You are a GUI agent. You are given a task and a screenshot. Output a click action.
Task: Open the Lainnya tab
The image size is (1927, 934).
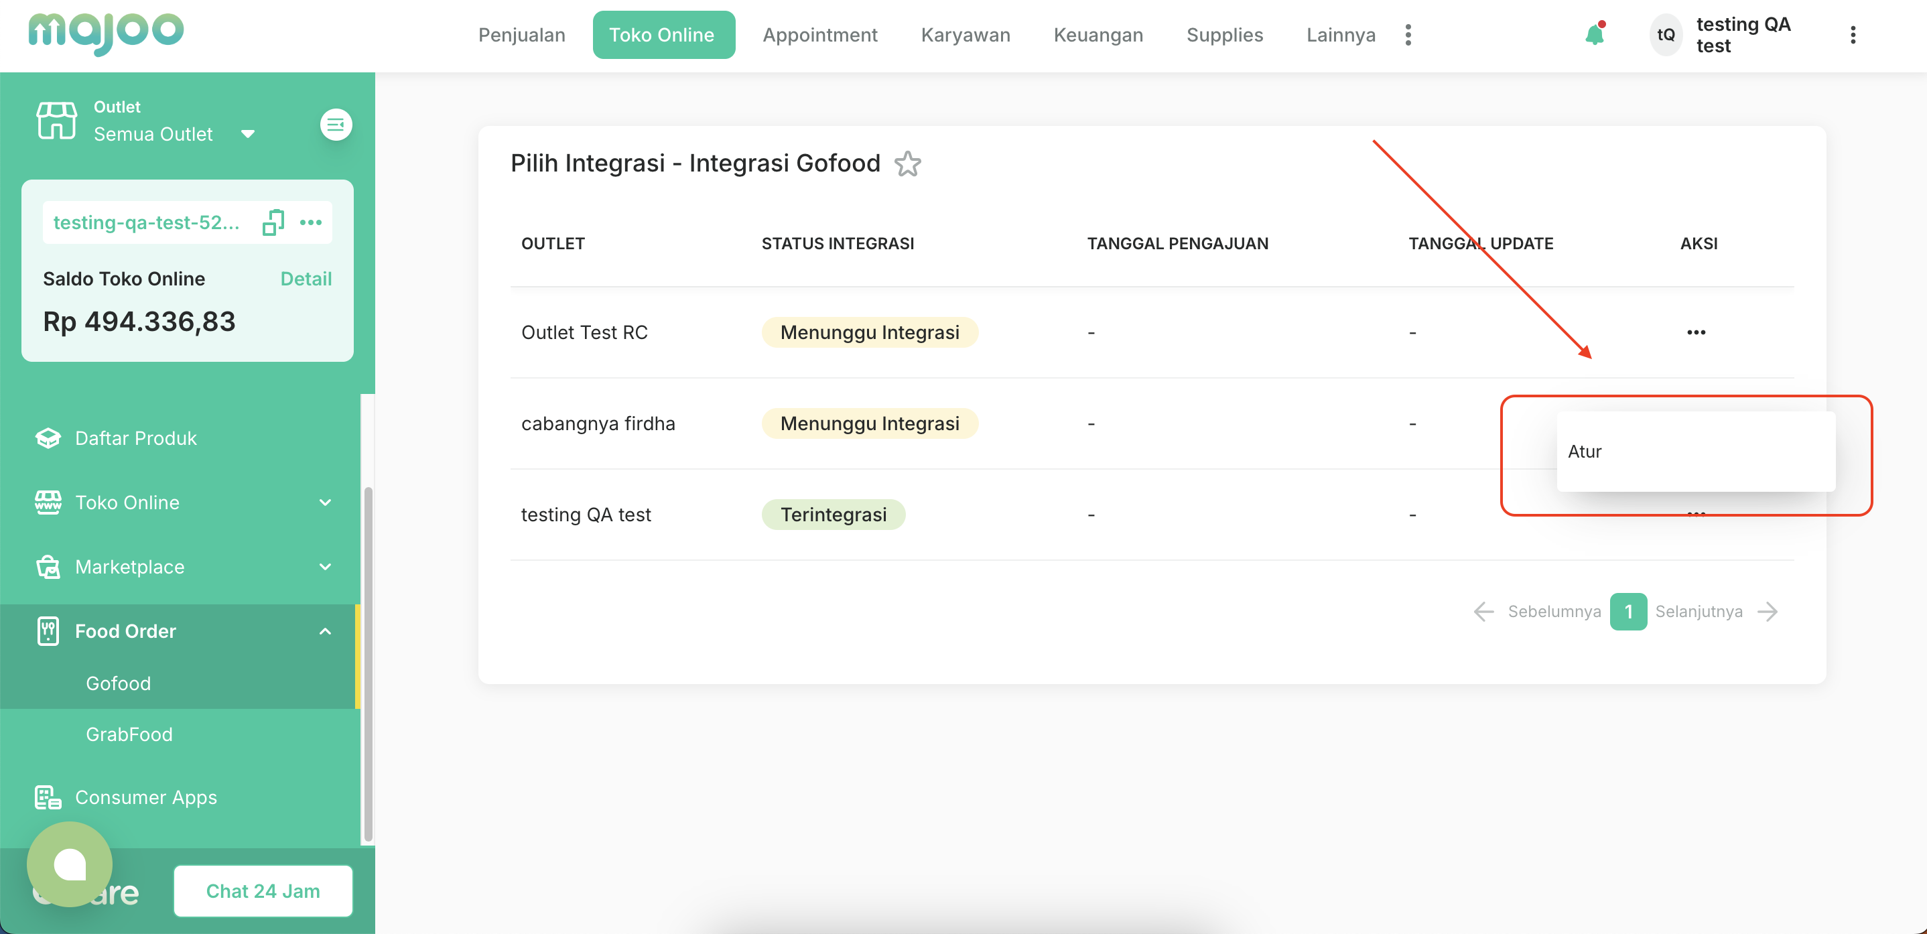tap(1341, 35)
